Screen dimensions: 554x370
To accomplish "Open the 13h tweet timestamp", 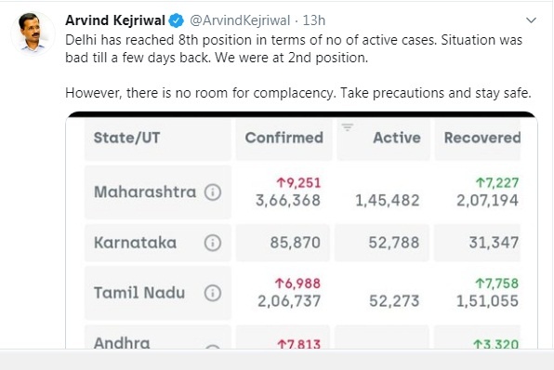I will pos(314,20).
